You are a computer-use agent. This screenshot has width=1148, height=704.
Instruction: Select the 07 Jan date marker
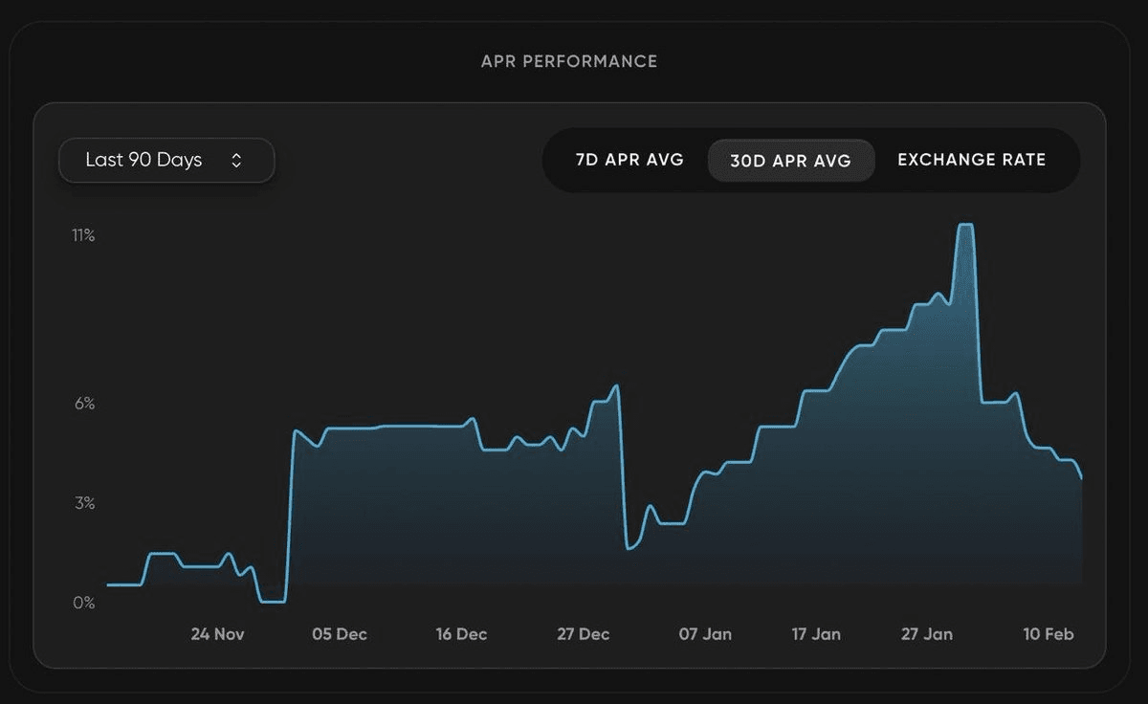pos(705,634)
